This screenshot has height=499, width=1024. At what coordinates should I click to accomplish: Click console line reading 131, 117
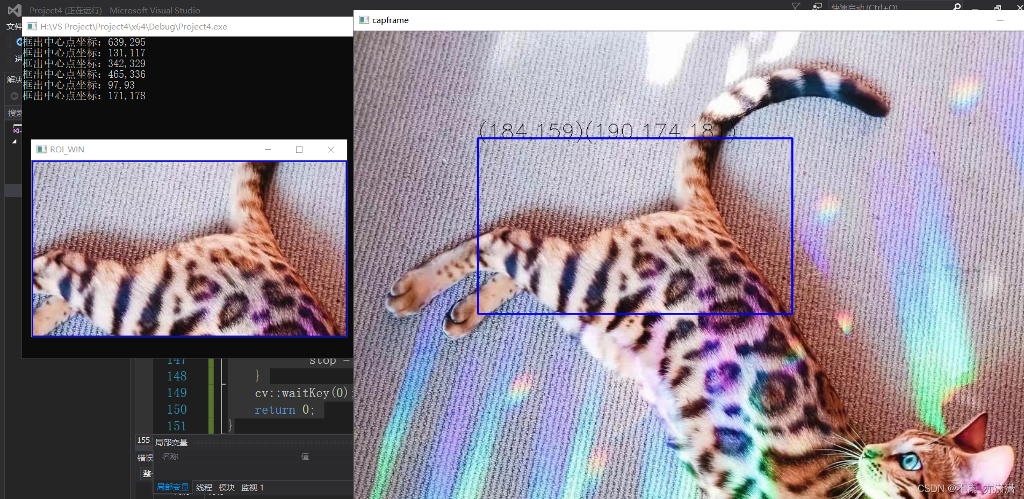click(x=84, y=53)
